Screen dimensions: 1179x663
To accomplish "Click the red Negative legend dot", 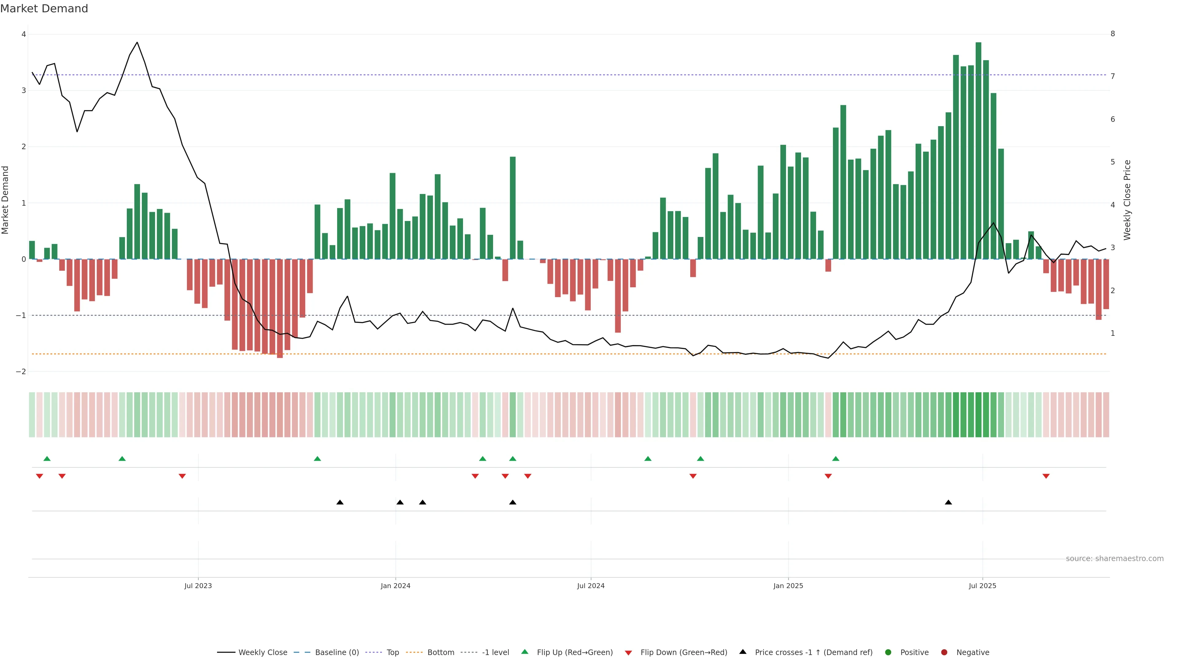I will point(944,652).
